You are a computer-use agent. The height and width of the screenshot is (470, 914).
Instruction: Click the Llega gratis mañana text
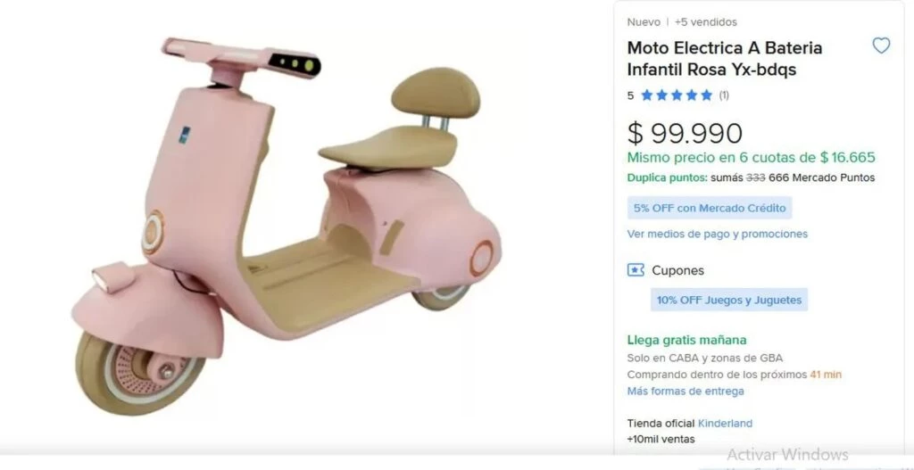pyautogui.click(x=686, y=340)
